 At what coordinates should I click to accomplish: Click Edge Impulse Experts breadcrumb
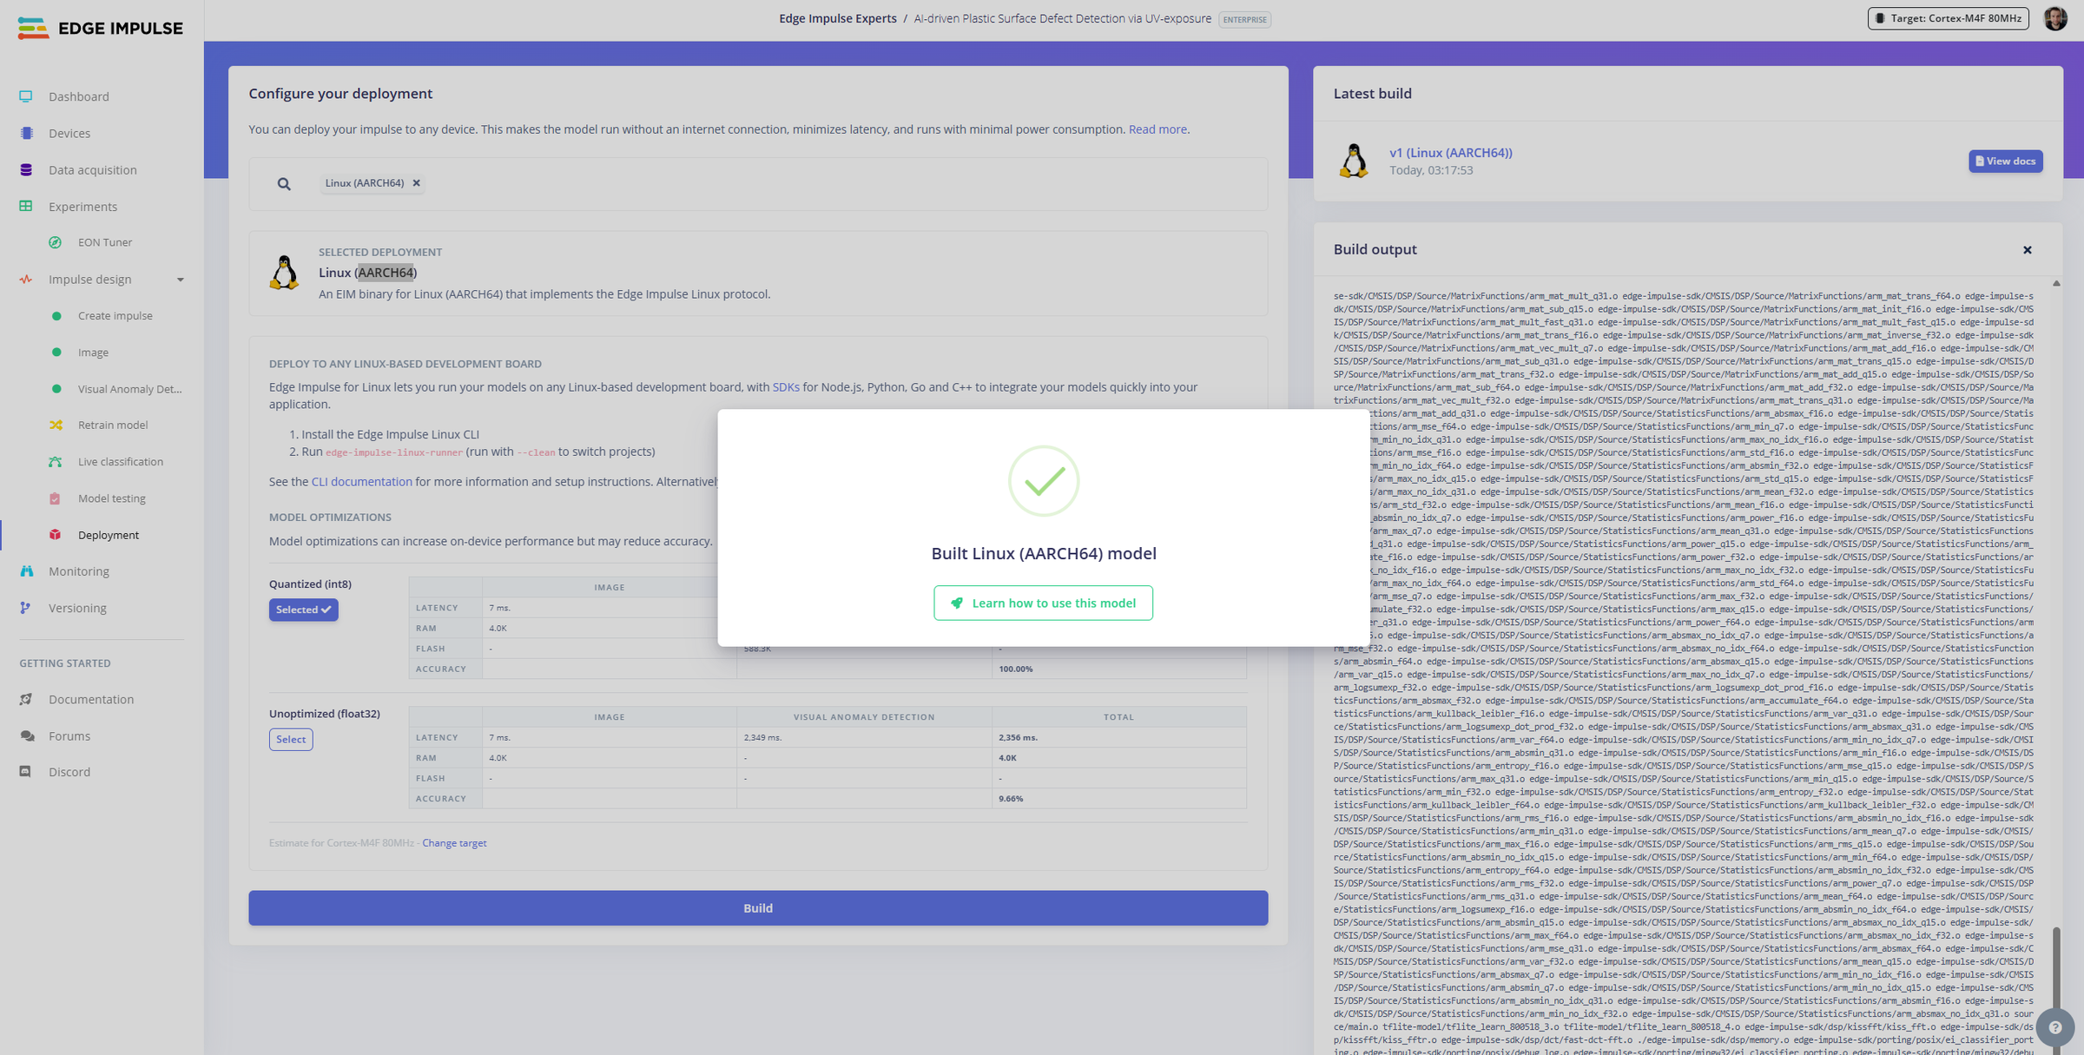tap(837, 18)
